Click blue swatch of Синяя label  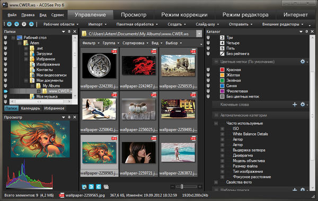[222, 86]
